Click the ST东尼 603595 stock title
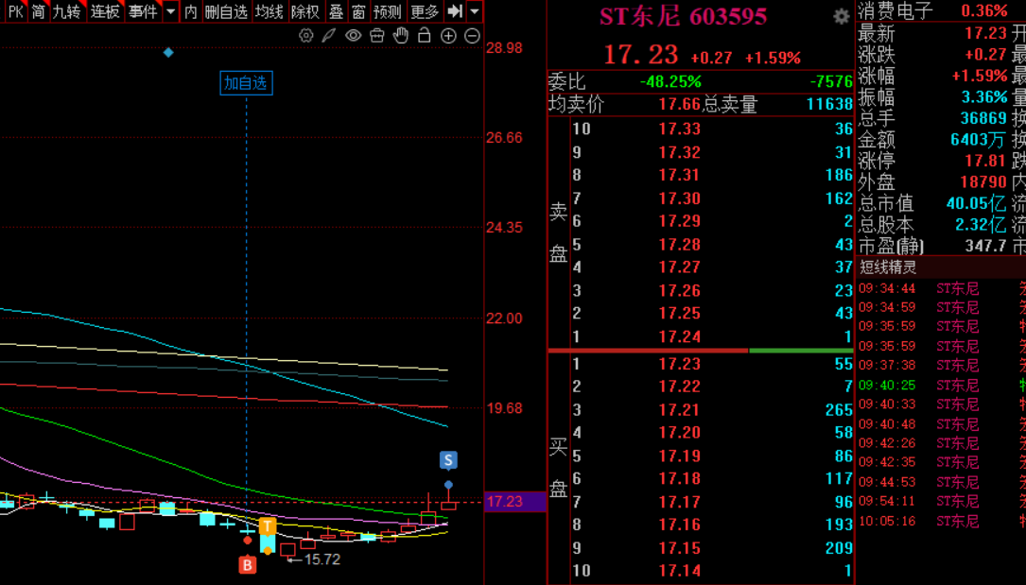Screen dimensions: 1026x585 [683, 17]
